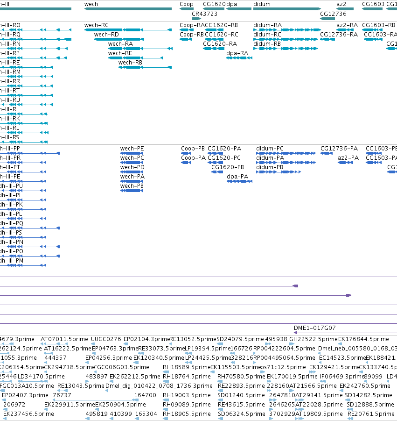Select the EK294738.5prime EST label
The width and height of the screenshot is (397, 421).
pyautogui.click(x=70, y=367)
